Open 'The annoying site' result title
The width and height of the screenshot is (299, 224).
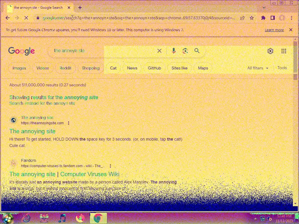tap(32, 131)
